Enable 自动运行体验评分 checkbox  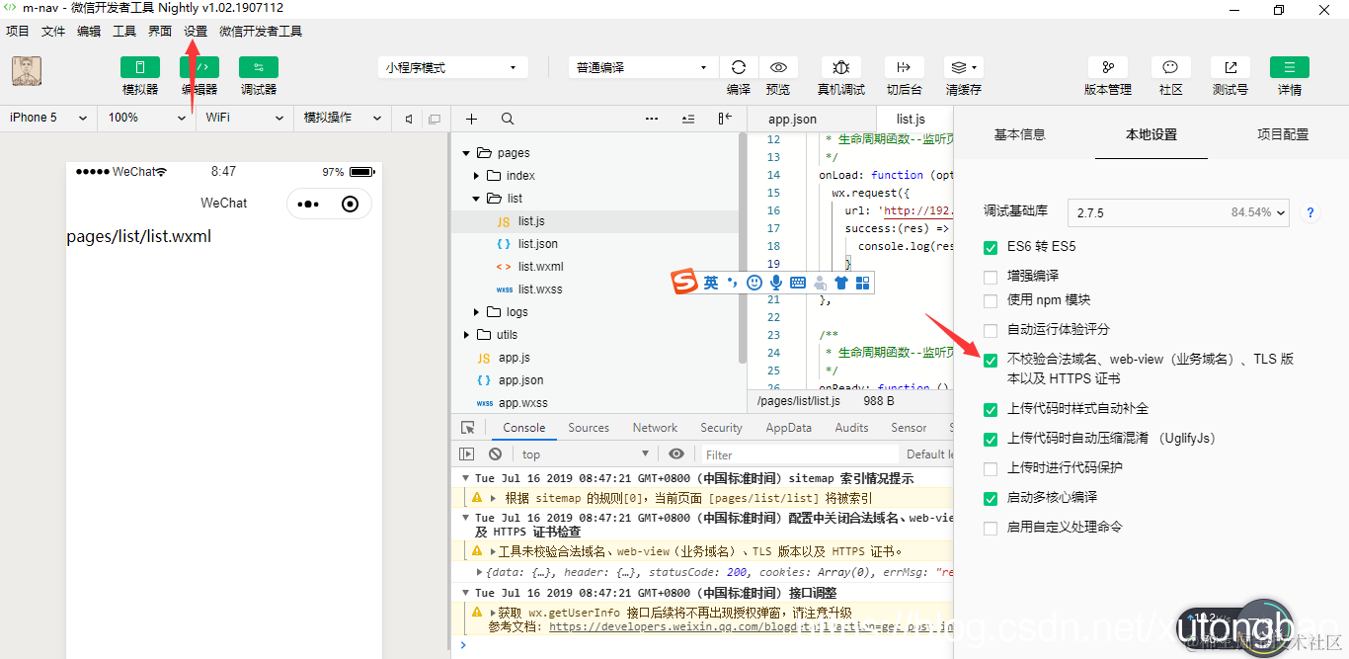point(991,330)
